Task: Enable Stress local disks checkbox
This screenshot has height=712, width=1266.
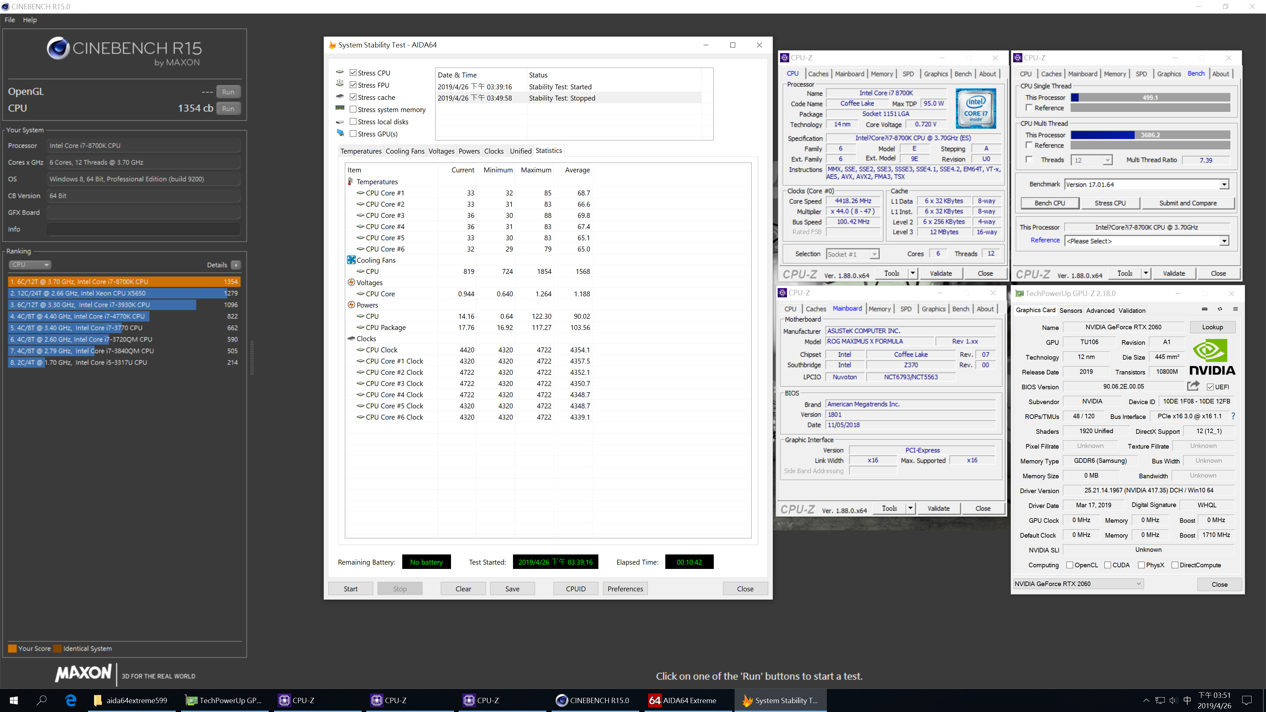Action: click(x=353, y=121)
